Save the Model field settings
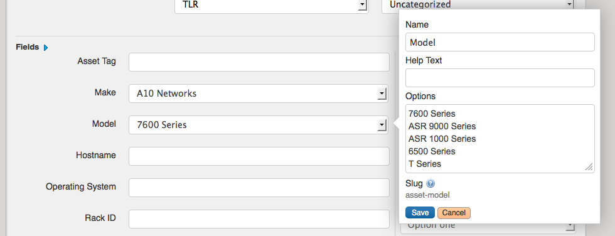Screen dimensions: 615x236 point(420,213)
